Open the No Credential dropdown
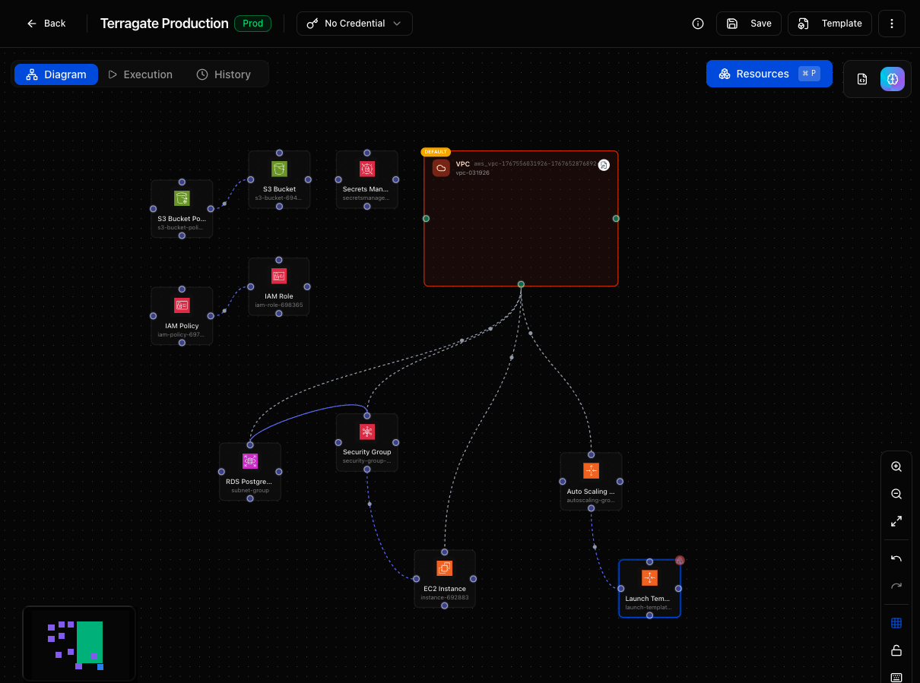Viewport: 920px width, 683px height. tap(354, 24)
